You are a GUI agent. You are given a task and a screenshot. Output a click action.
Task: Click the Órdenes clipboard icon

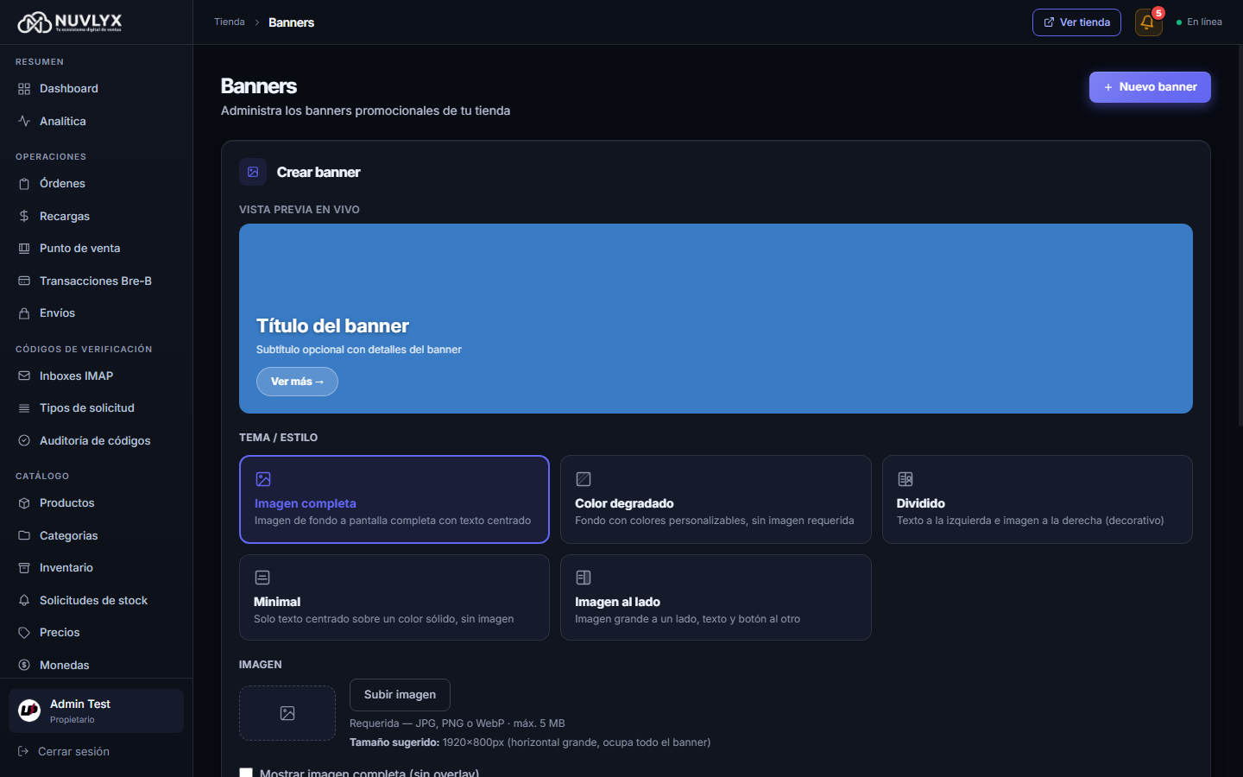click(x=24, y=184)
